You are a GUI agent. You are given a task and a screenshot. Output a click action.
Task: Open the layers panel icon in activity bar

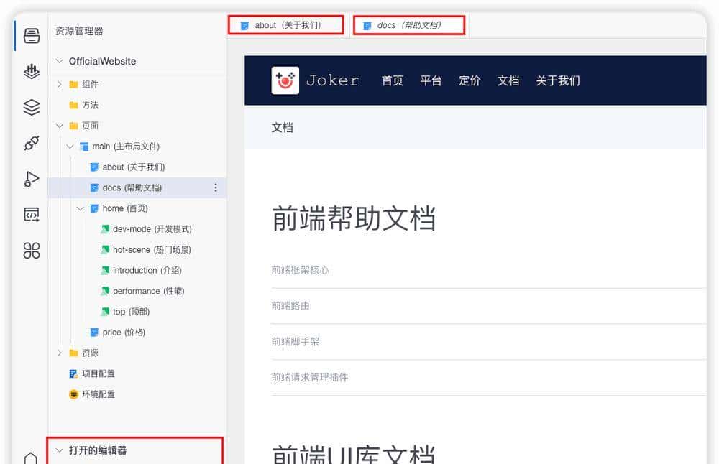(x=31, y=107)
